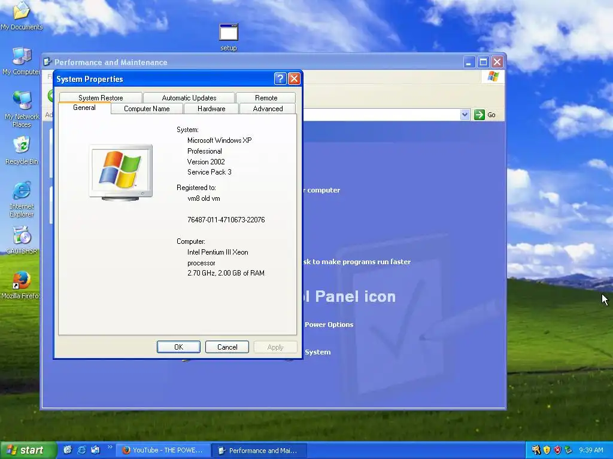Viewport: 613px width, 459px height.
Task: Click the Performance and Maintenance title bar icon
Action: [47, 62]
